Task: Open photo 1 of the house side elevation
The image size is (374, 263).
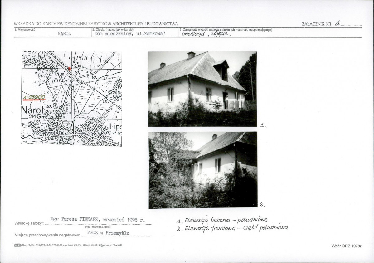Action: pos(202,89)
